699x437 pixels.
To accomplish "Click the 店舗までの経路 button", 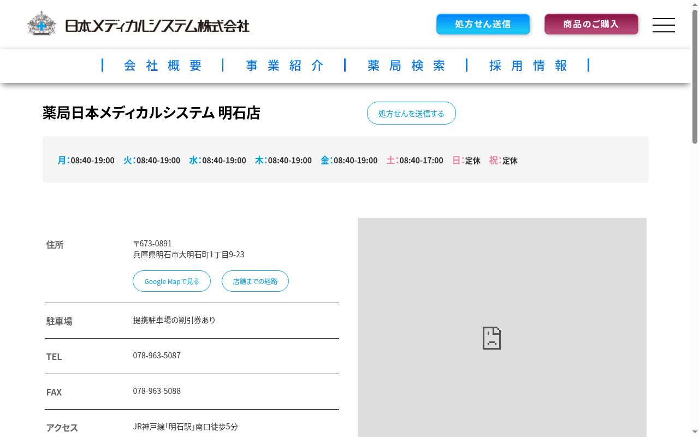I will point(255,281).
